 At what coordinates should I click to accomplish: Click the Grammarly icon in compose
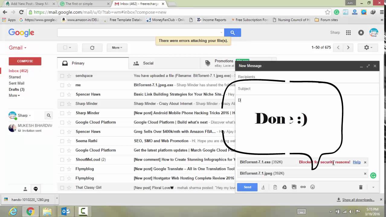[373, 175]
